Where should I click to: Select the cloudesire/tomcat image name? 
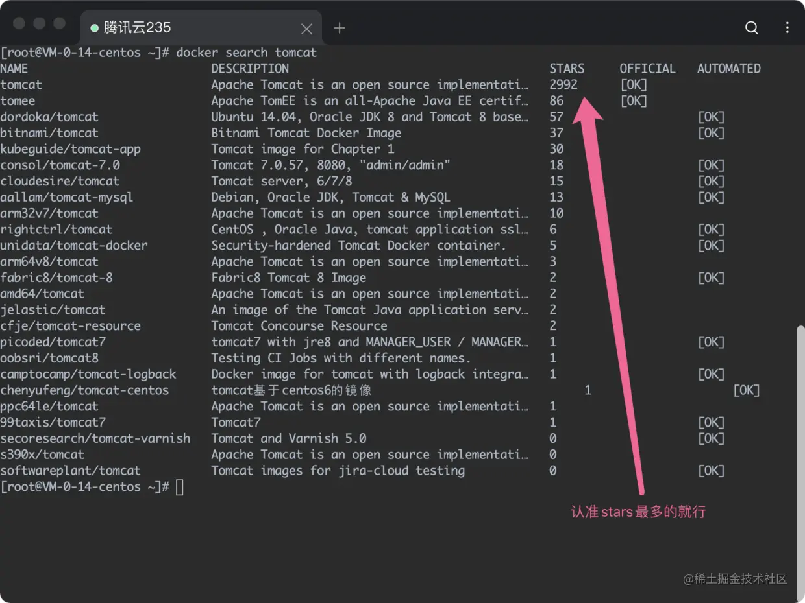click(x=60, y=182)
